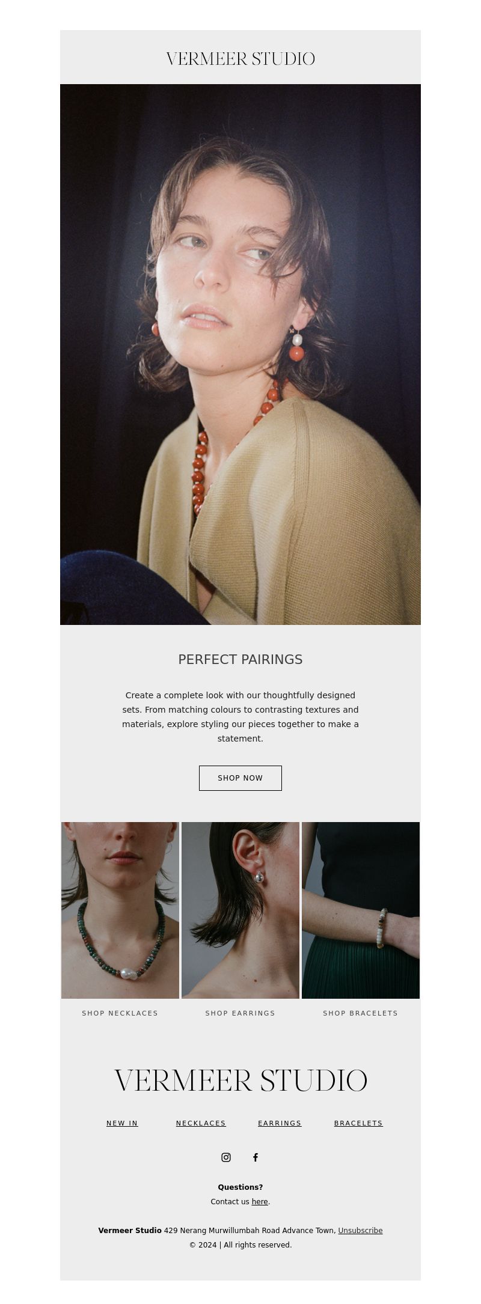Image resolution: width=481 pixels, height=1304 pixels.
Task: Click the hero model portrait image
Action: tap(240, 355)
